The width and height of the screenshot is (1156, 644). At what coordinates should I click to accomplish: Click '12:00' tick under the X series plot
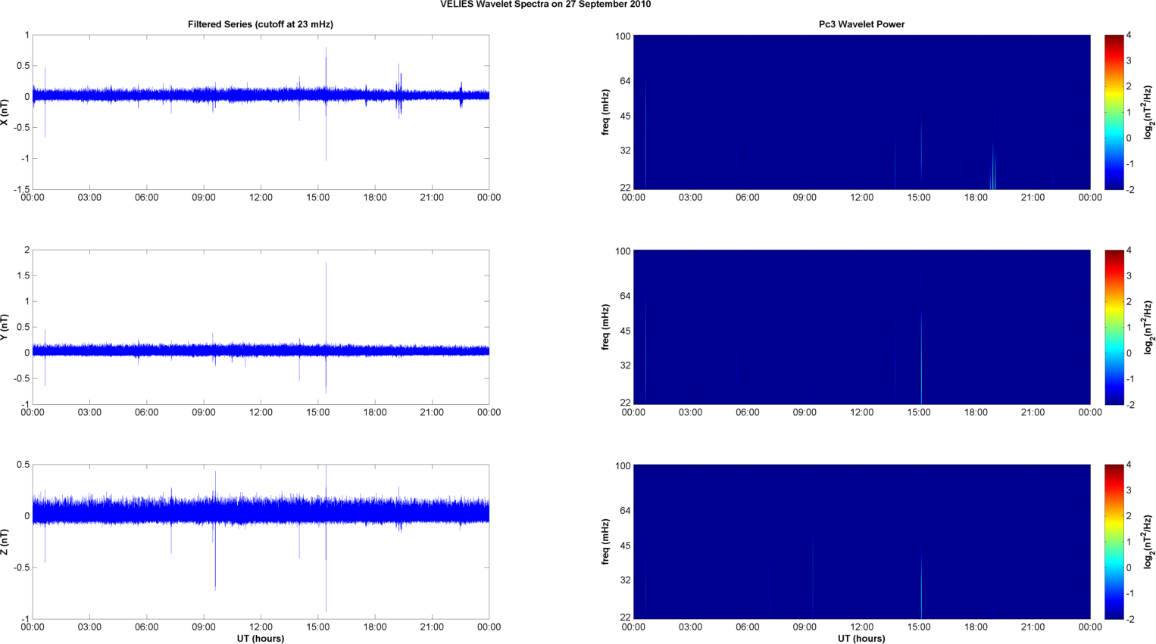tap(261, 198)
